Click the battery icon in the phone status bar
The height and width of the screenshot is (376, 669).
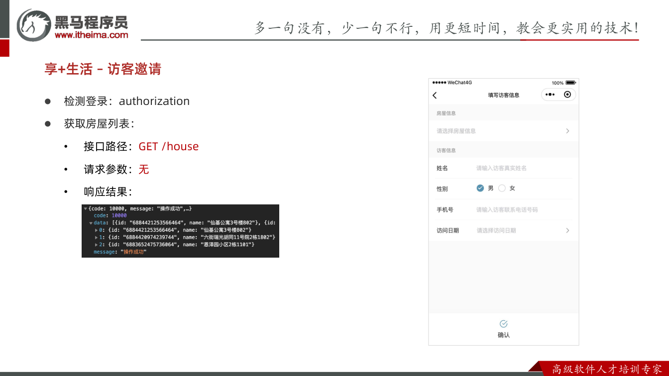[570, 83]
